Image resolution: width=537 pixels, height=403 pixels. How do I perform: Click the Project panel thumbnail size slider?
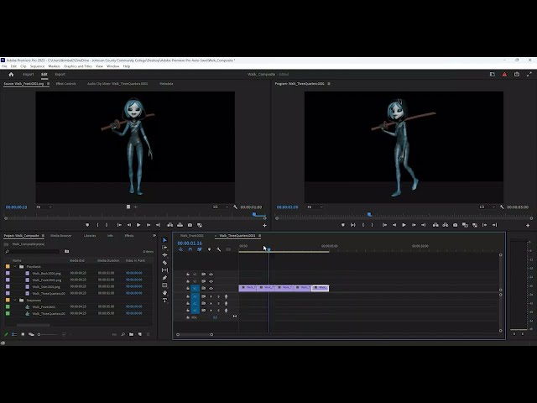click(x=48, y=334)
